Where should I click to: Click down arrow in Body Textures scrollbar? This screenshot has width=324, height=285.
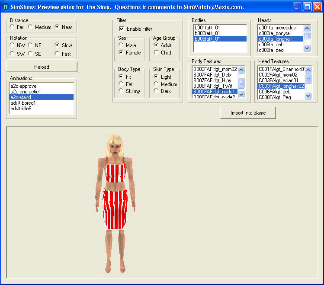click(x=241, y=95)
